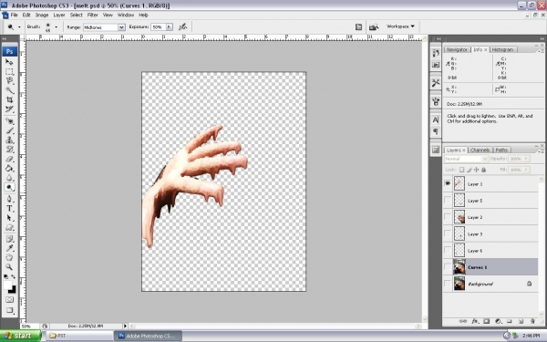Select the Notes tool
This screenshot has width=547, height=342.
pyautogui.click(x=9, y=239)
